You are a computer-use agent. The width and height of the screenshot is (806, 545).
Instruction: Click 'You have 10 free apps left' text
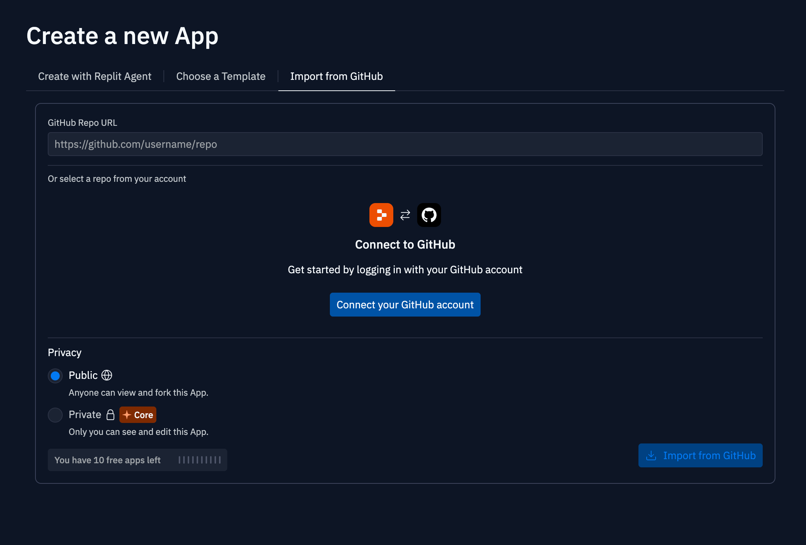click(x=107, y=460)
